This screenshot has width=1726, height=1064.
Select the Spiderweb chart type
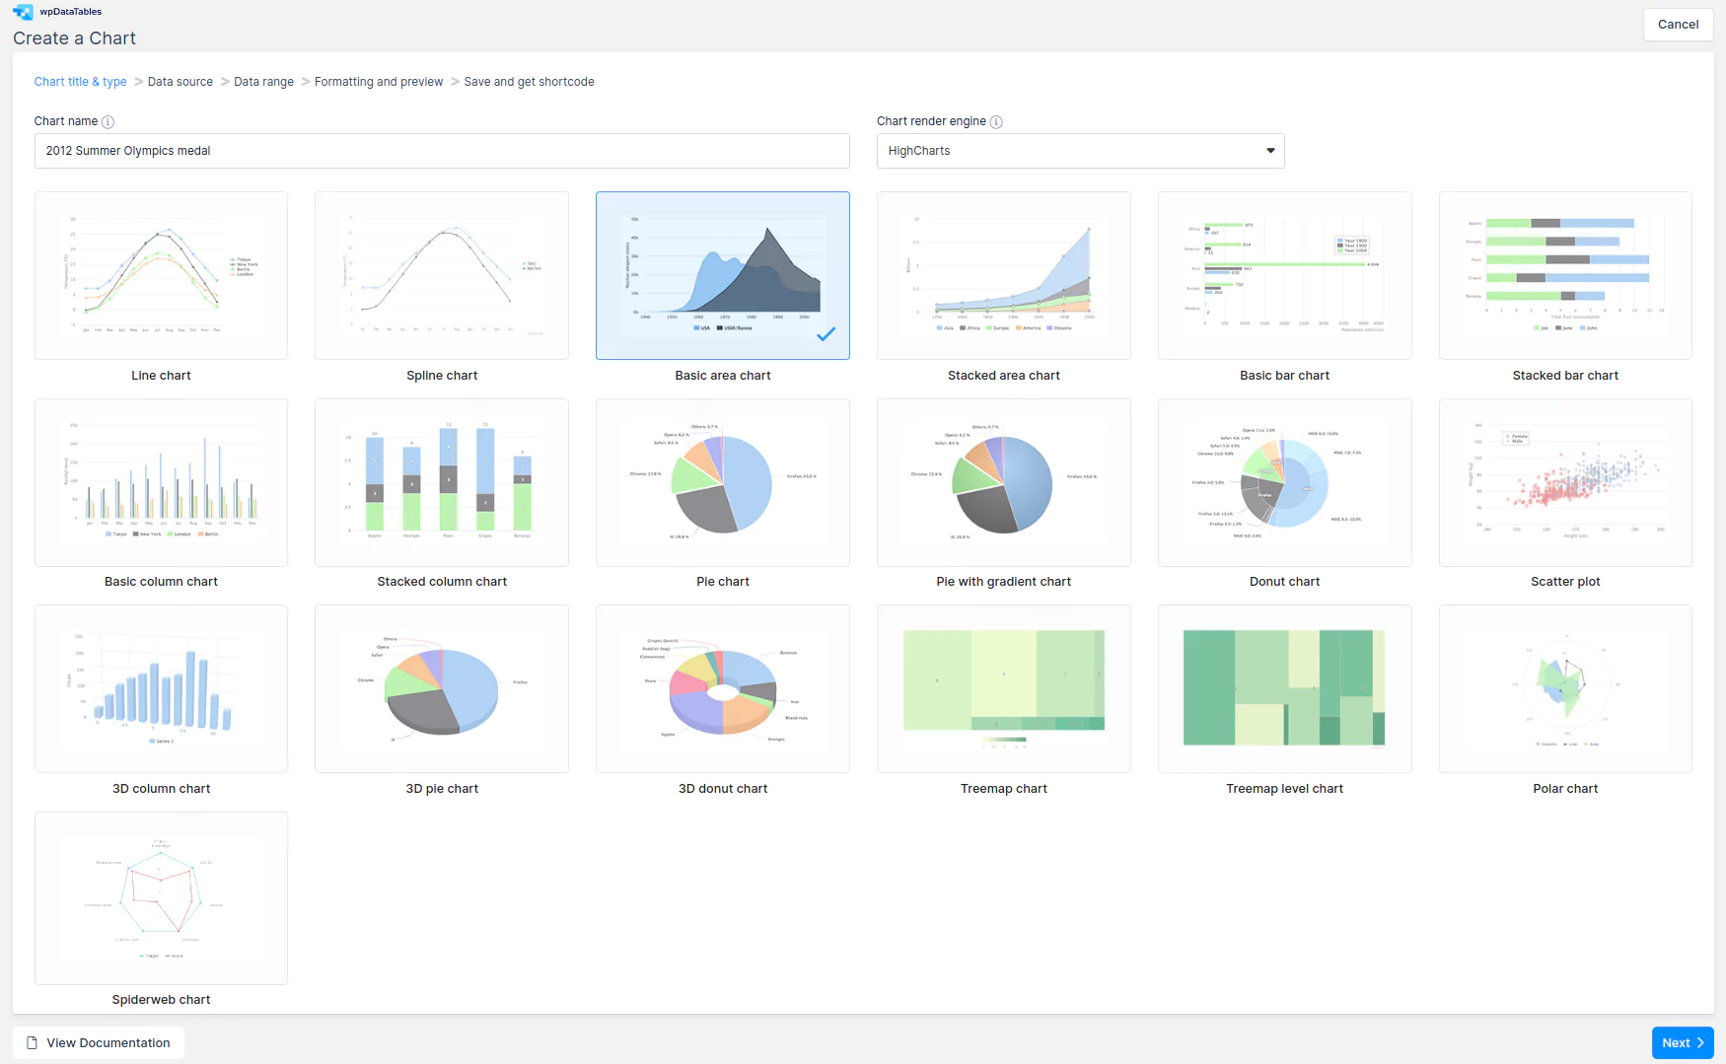[161, 897]
